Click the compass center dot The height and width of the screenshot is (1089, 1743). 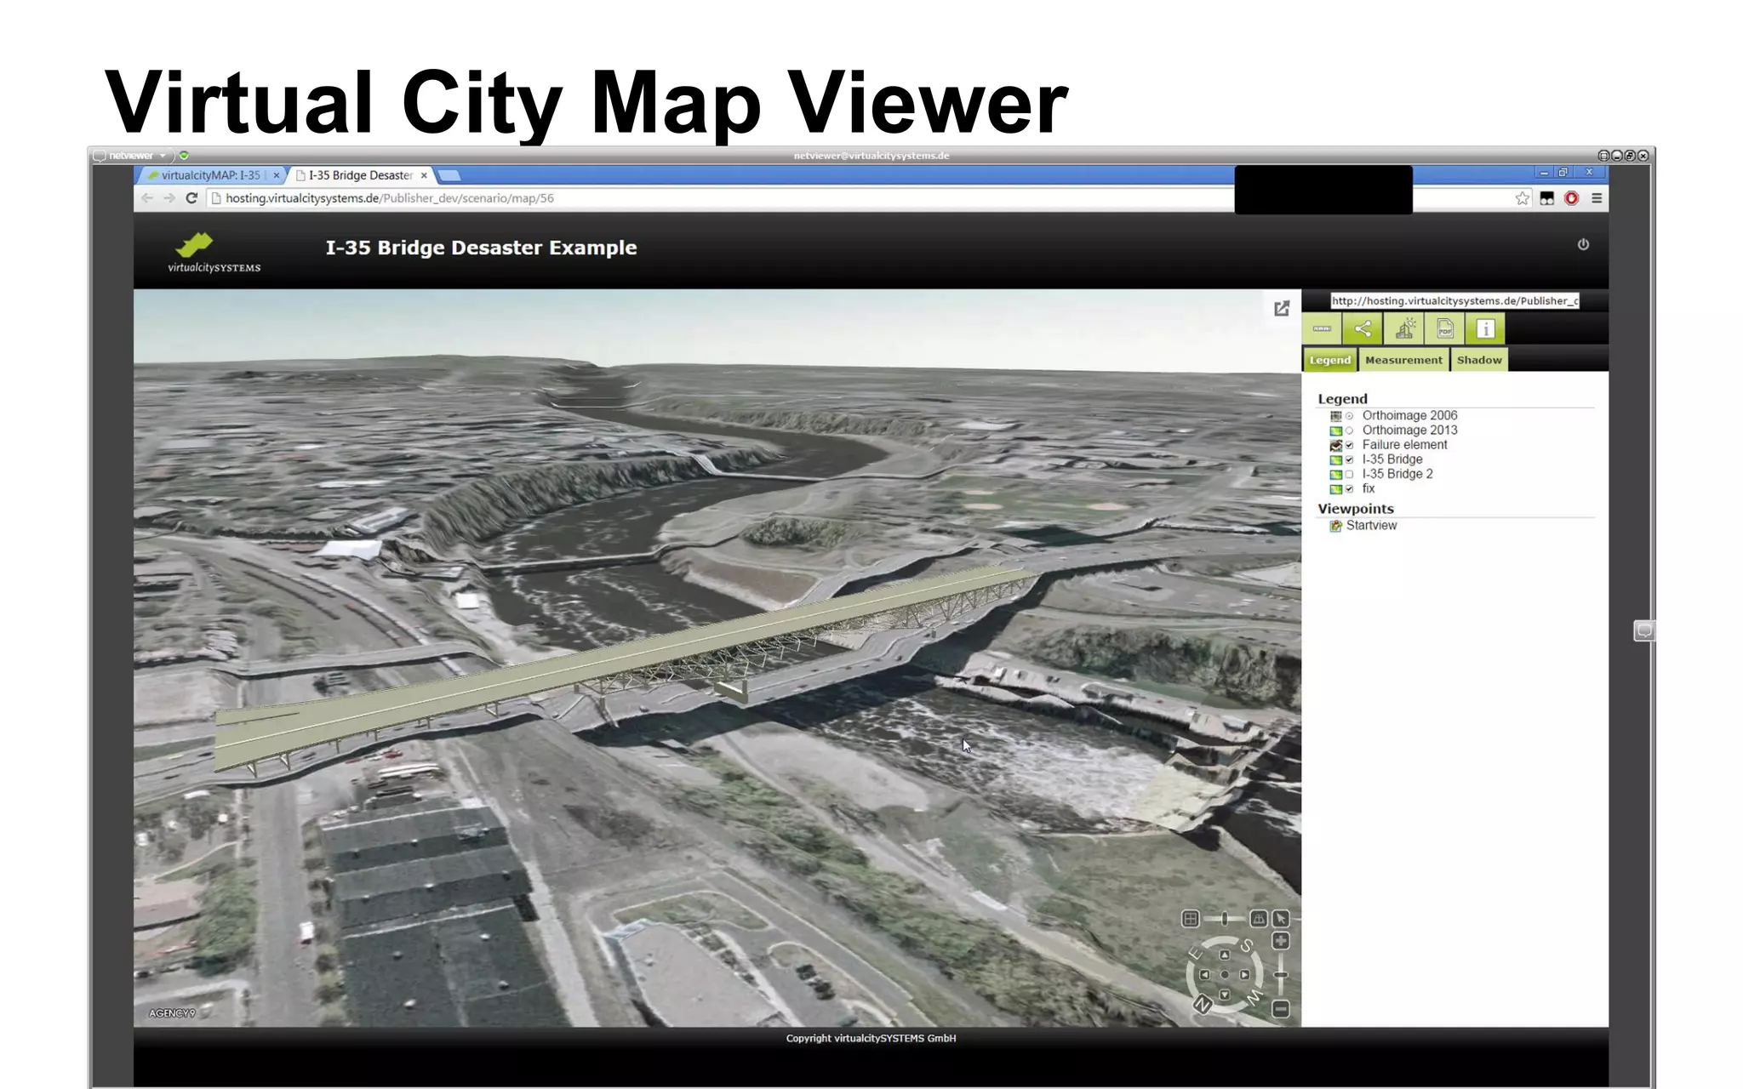pos(1225,975)
